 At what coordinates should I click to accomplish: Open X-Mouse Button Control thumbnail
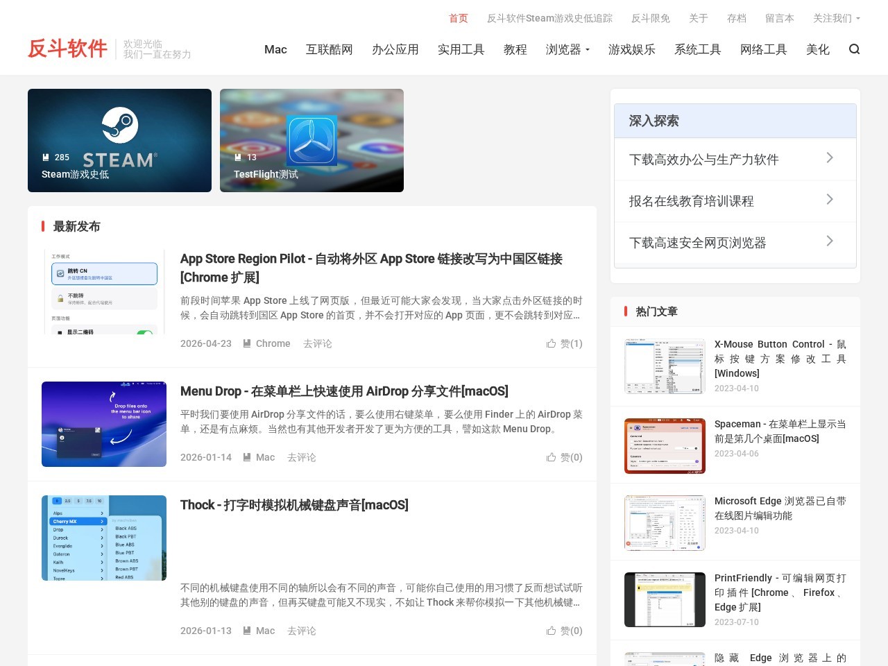coord(665,366)
